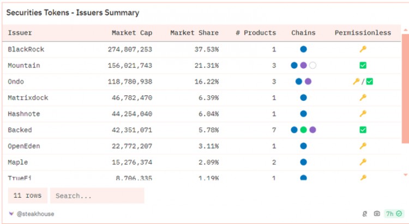Screen dimensions: 409x224
Task: Select the BlackRock issuer cell
Action: point(26,49)
